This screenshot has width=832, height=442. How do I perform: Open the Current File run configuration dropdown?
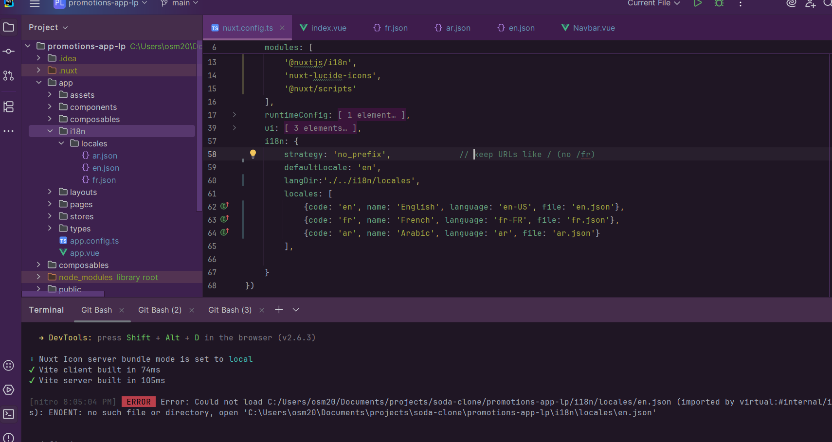[x=654, y=3]
